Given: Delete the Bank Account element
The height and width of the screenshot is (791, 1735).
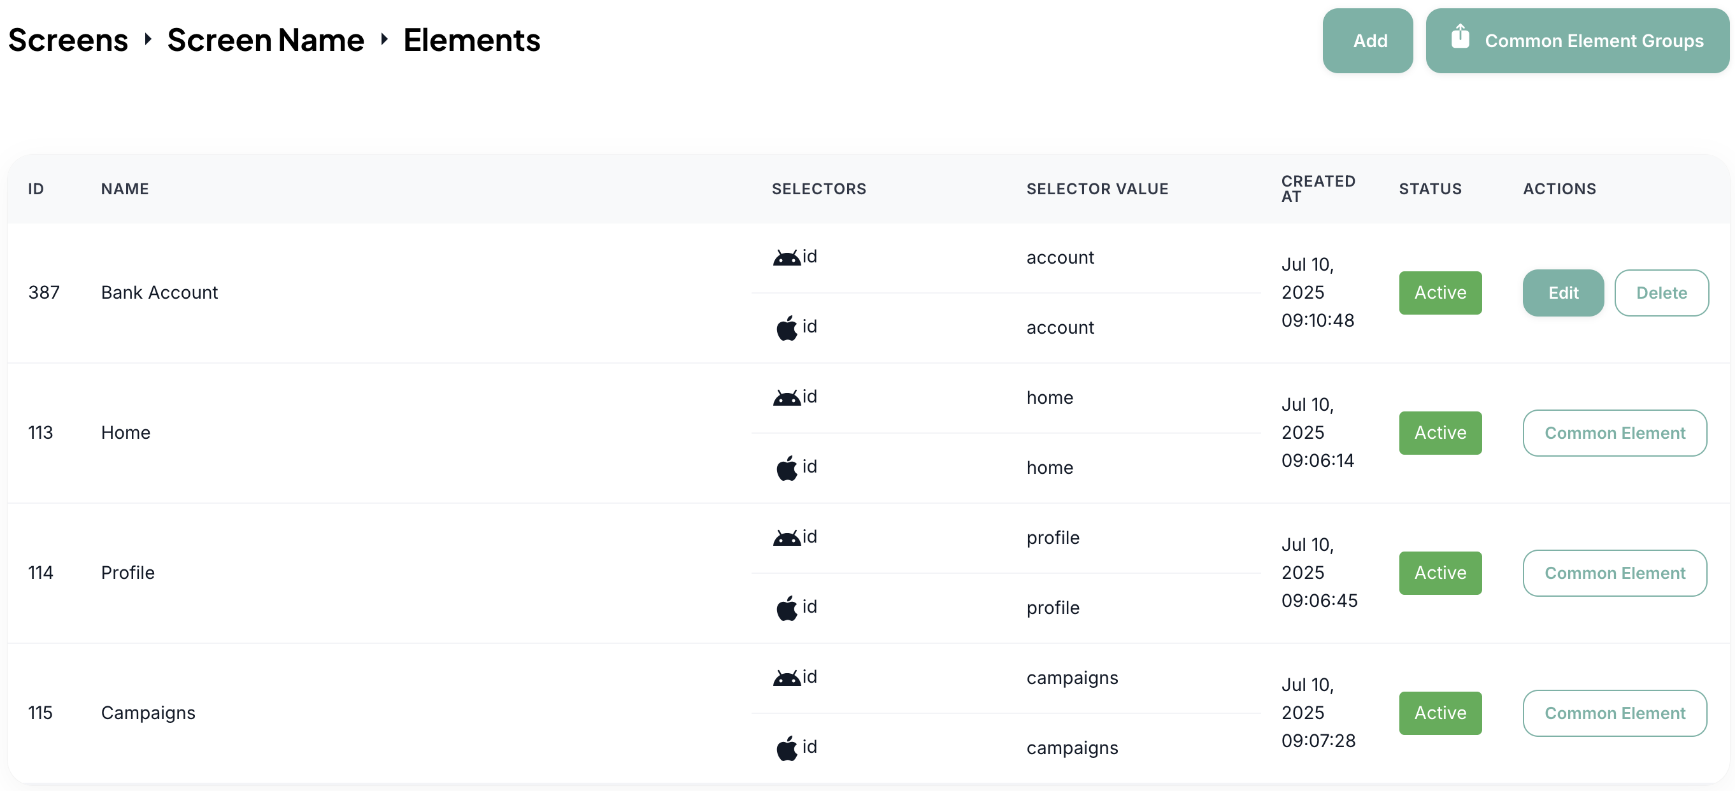Looking at the screenshot, I should point(1661,293).
